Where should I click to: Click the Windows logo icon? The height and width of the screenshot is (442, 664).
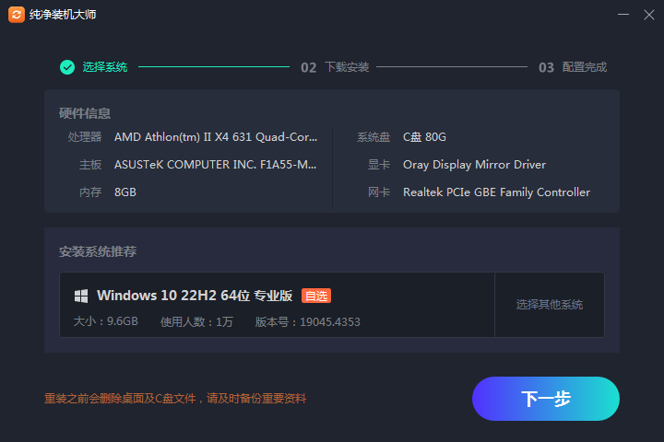point(81,297)
